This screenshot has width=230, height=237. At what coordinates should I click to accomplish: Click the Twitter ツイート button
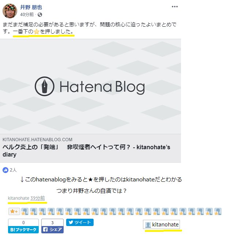point(80,222)
